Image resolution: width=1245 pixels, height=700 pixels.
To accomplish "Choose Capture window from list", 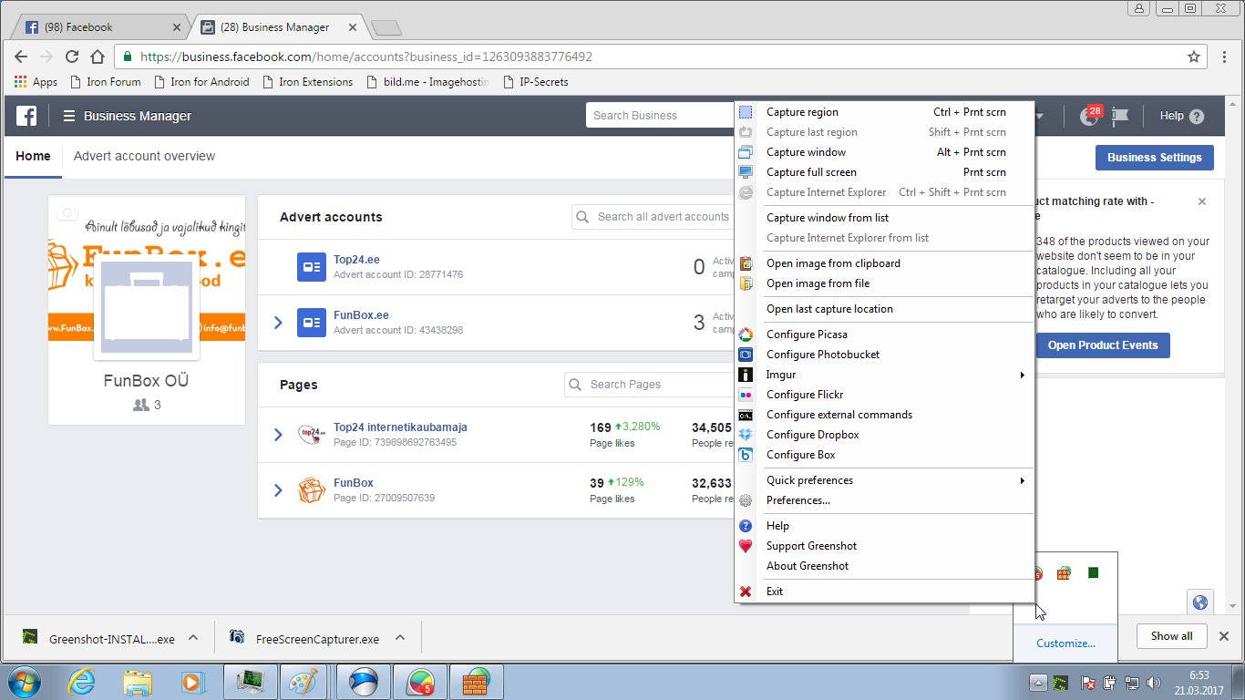I will click(884, 218).
